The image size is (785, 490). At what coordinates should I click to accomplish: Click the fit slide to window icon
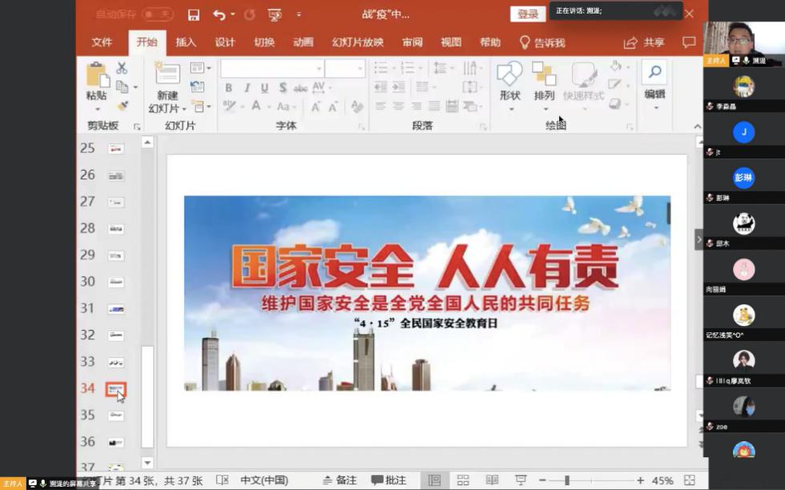[690, 480]
